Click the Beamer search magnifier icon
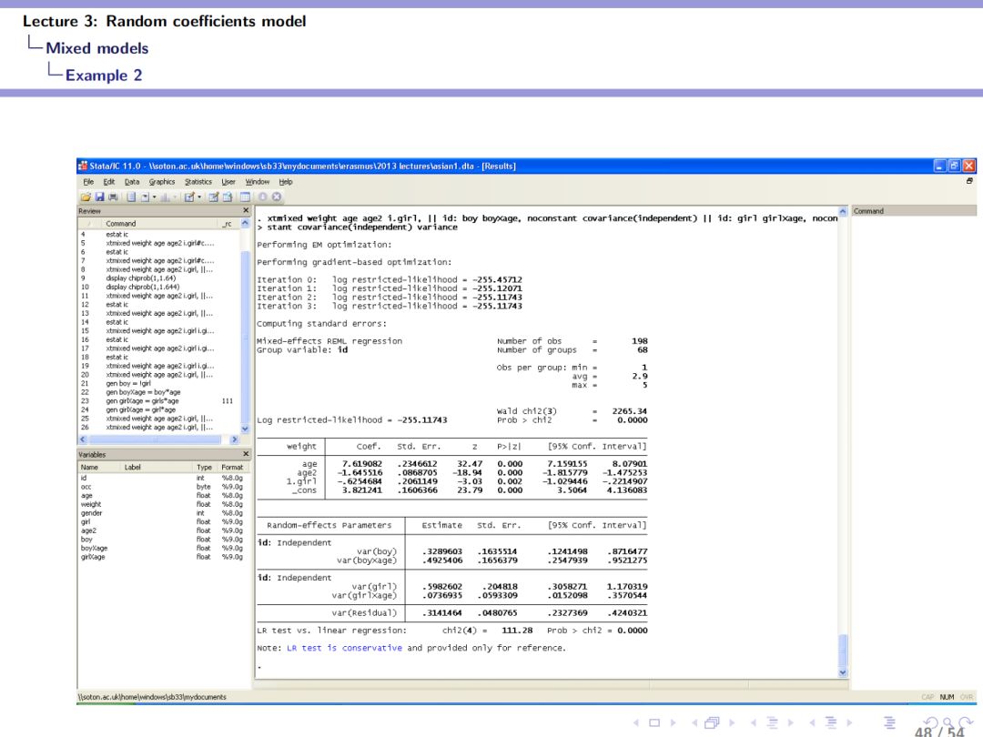The image size is (983, 737). click(948, 722)
